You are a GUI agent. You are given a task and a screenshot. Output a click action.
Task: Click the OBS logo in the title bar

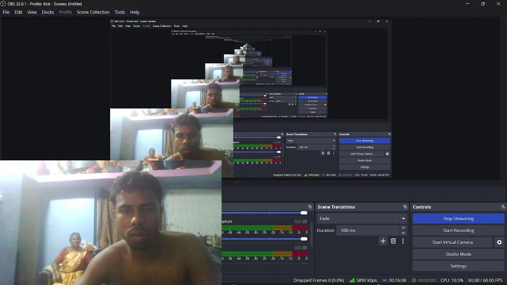3,4
